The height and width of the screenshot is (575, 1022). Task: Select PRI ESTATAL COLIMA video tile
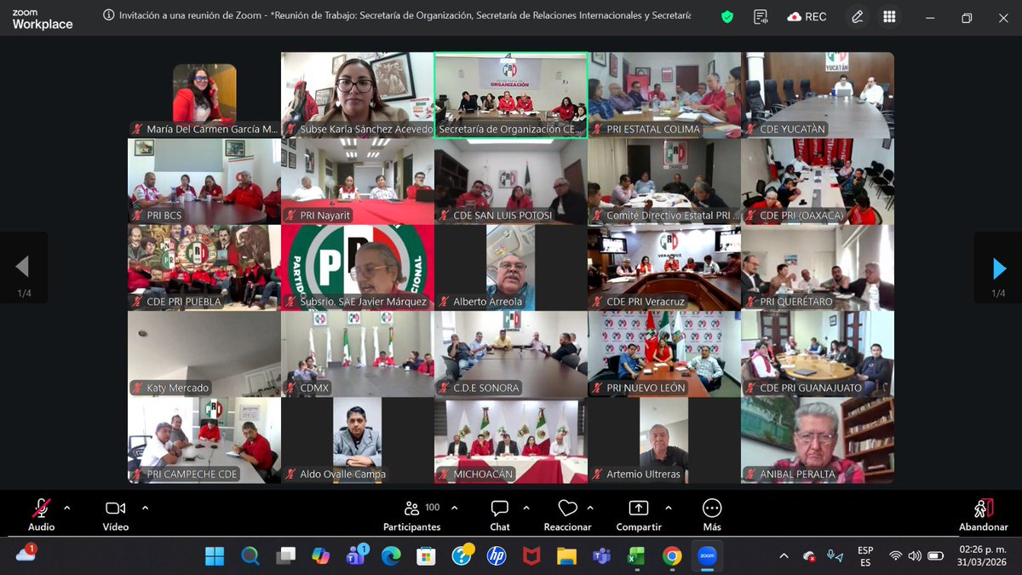click(664, 95)
